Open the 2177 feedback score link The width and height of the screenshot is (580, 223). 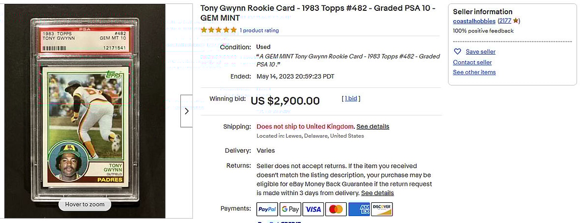pos(505,21)
